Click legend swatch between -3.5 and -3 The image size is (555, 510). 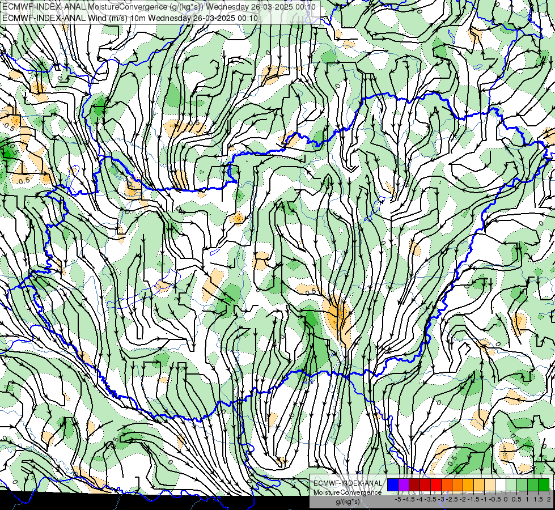(436, 485)
